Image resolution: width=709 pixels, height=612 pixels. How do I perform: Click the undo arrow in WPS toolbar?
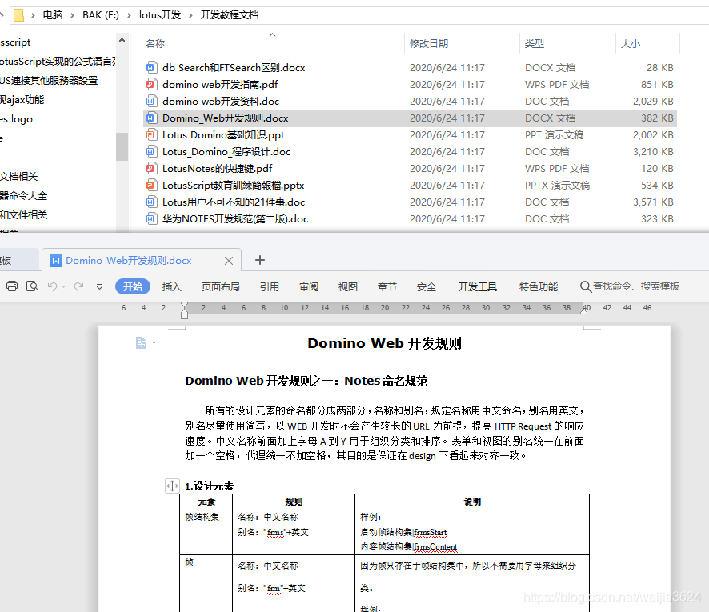pos(52,286)
